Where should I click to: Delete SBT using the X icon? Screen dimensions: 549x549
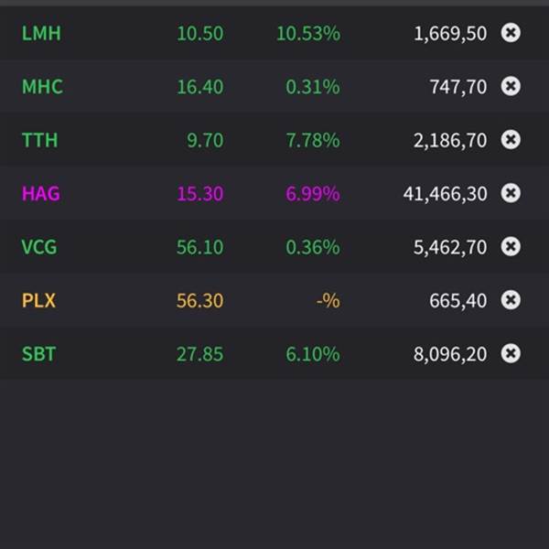(511, 353)
